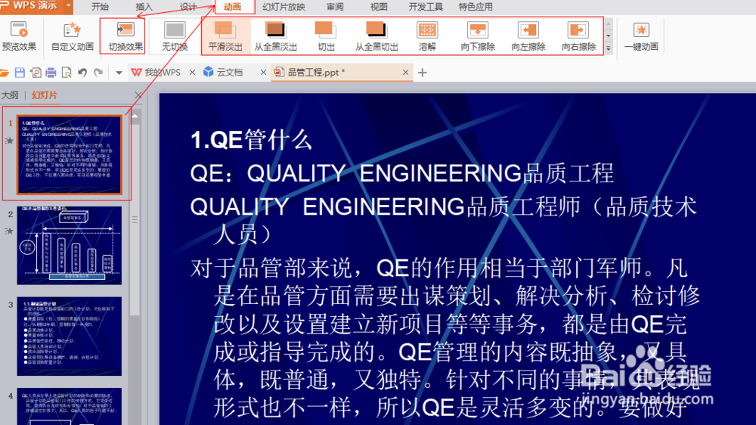Select slide 4 thumbnail
756x425 pixels.
(69, 406)
